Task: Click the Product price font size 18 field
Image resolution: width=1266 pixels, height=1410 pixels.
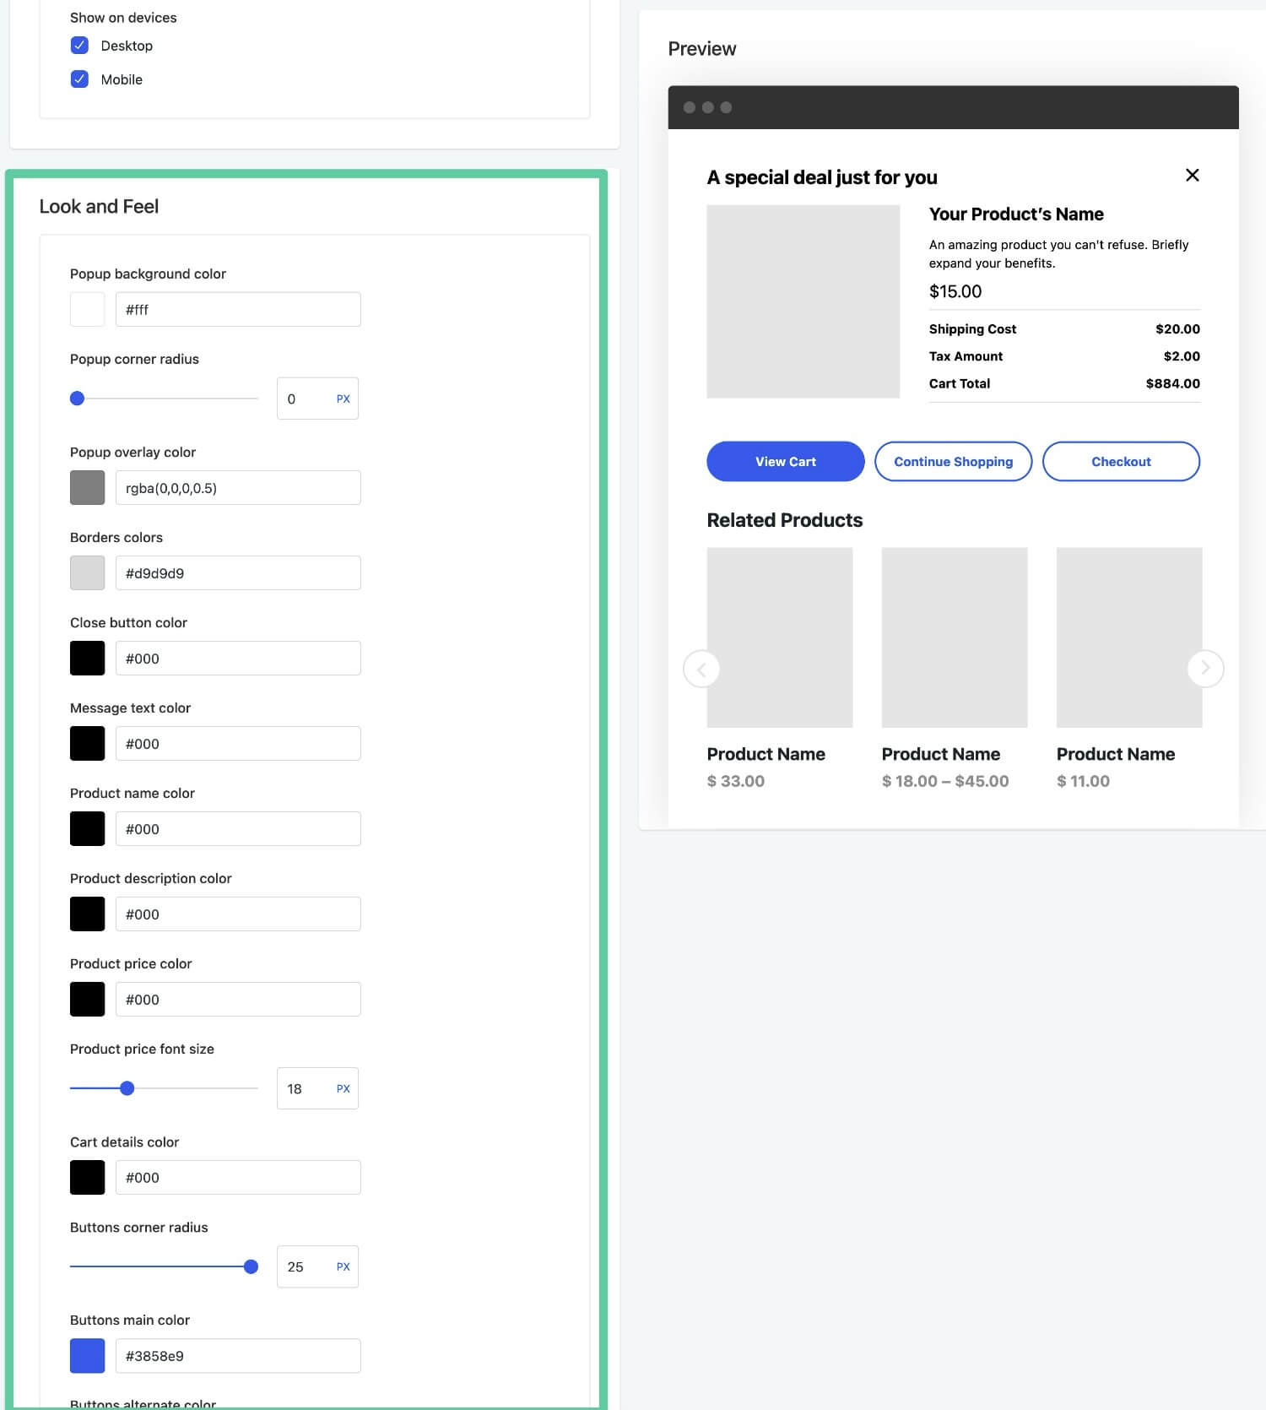Action: click(317, 1088)
